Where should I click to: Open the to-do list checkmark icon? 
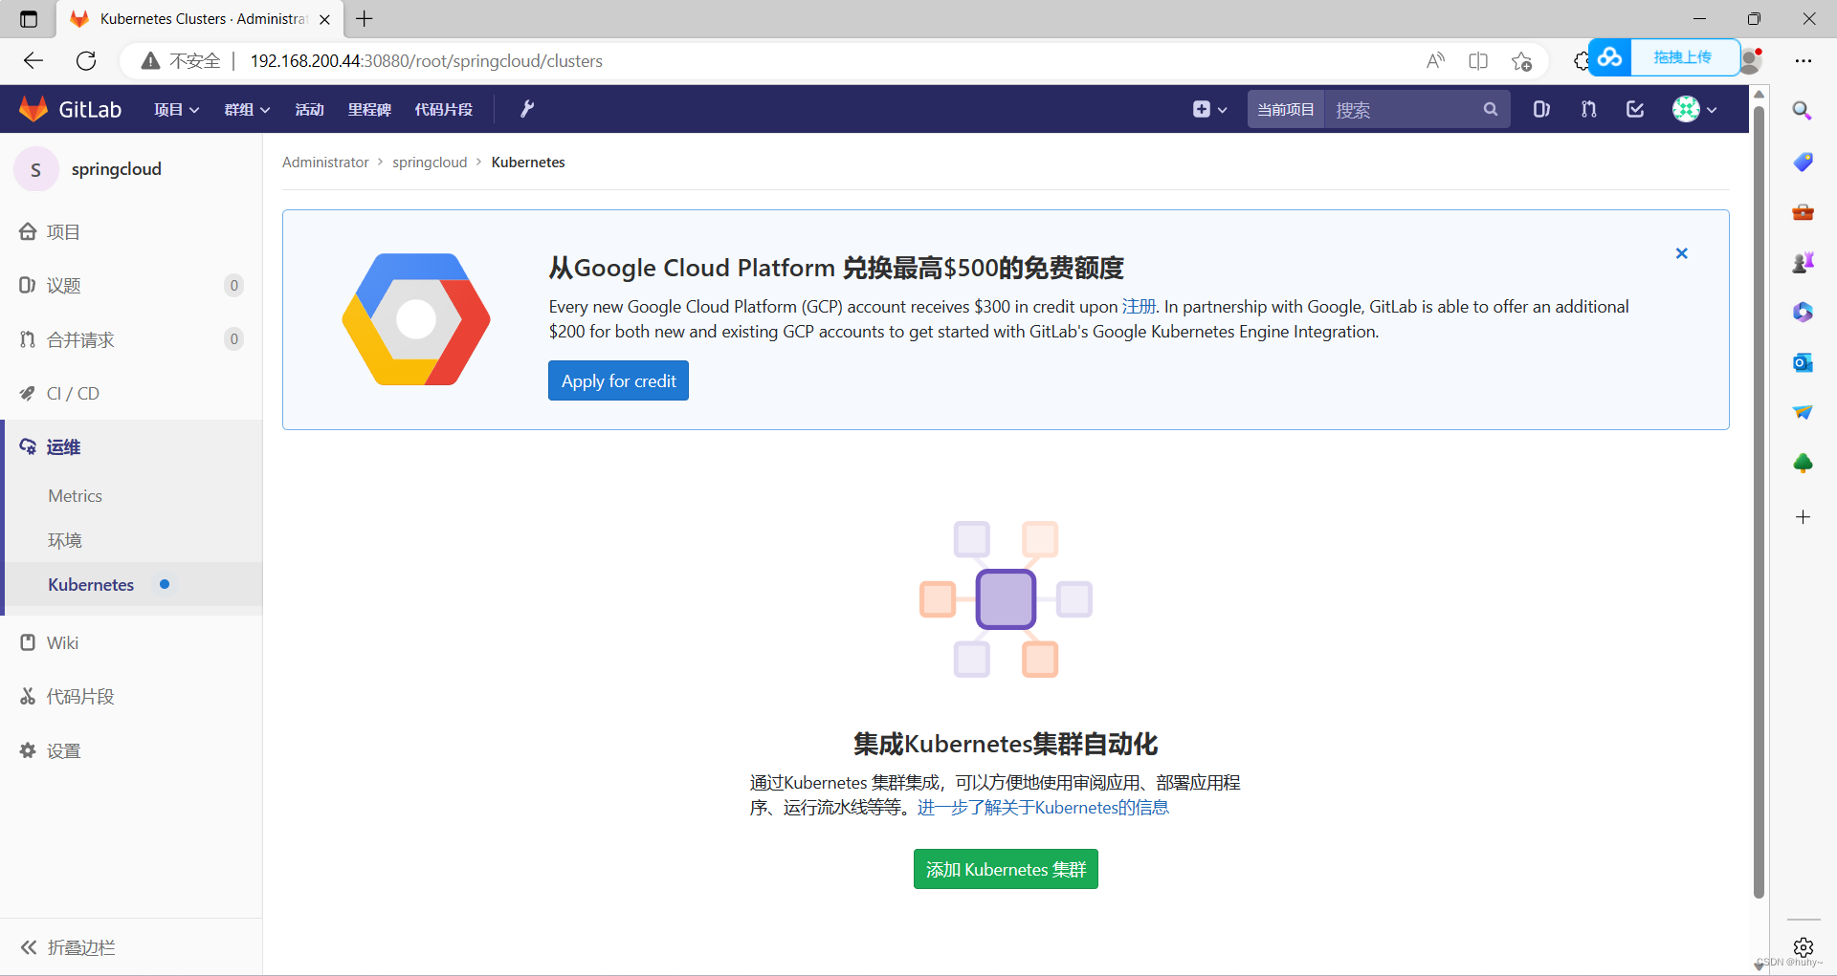pos(1635,109)
